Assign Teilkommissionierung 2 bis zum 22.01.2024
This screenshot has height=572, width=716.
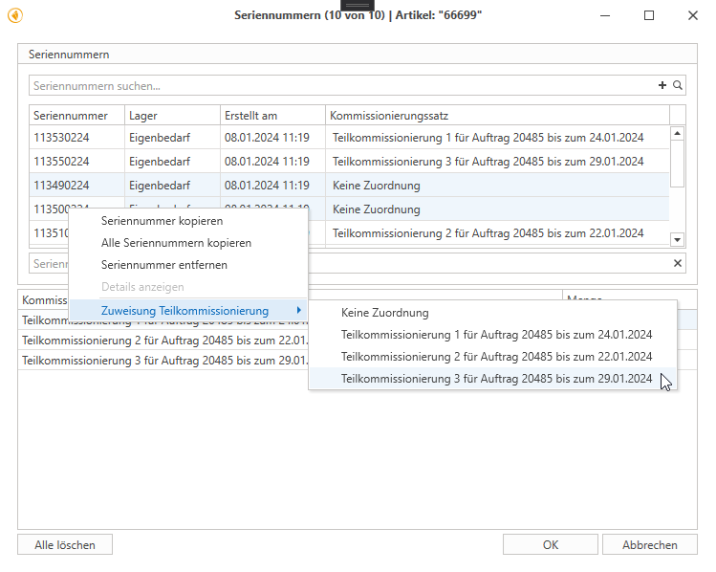(496, 357)
